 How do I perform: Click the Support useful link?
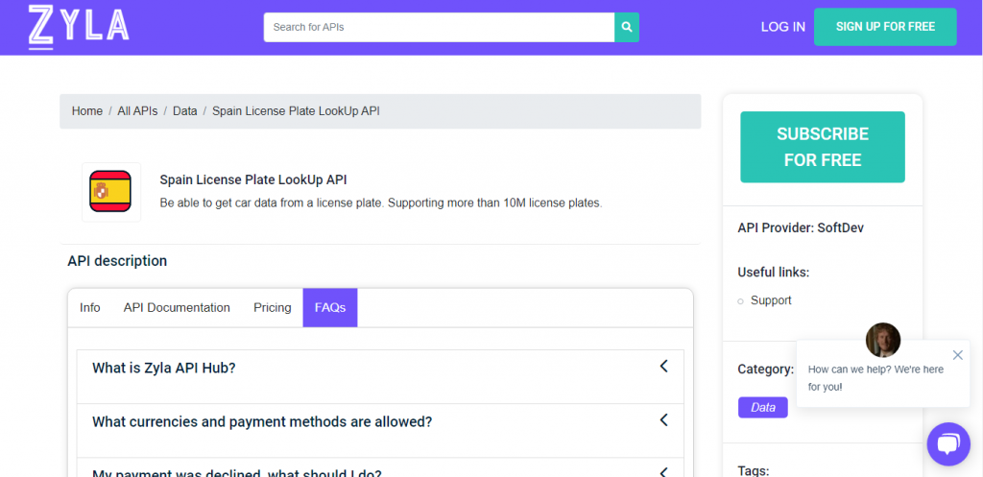point(771,300)
